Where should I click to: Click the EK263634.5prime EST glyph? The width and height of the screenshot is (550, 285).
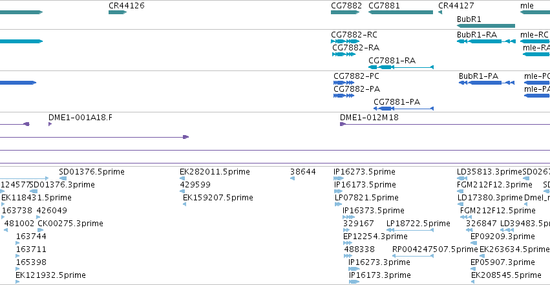482,257
